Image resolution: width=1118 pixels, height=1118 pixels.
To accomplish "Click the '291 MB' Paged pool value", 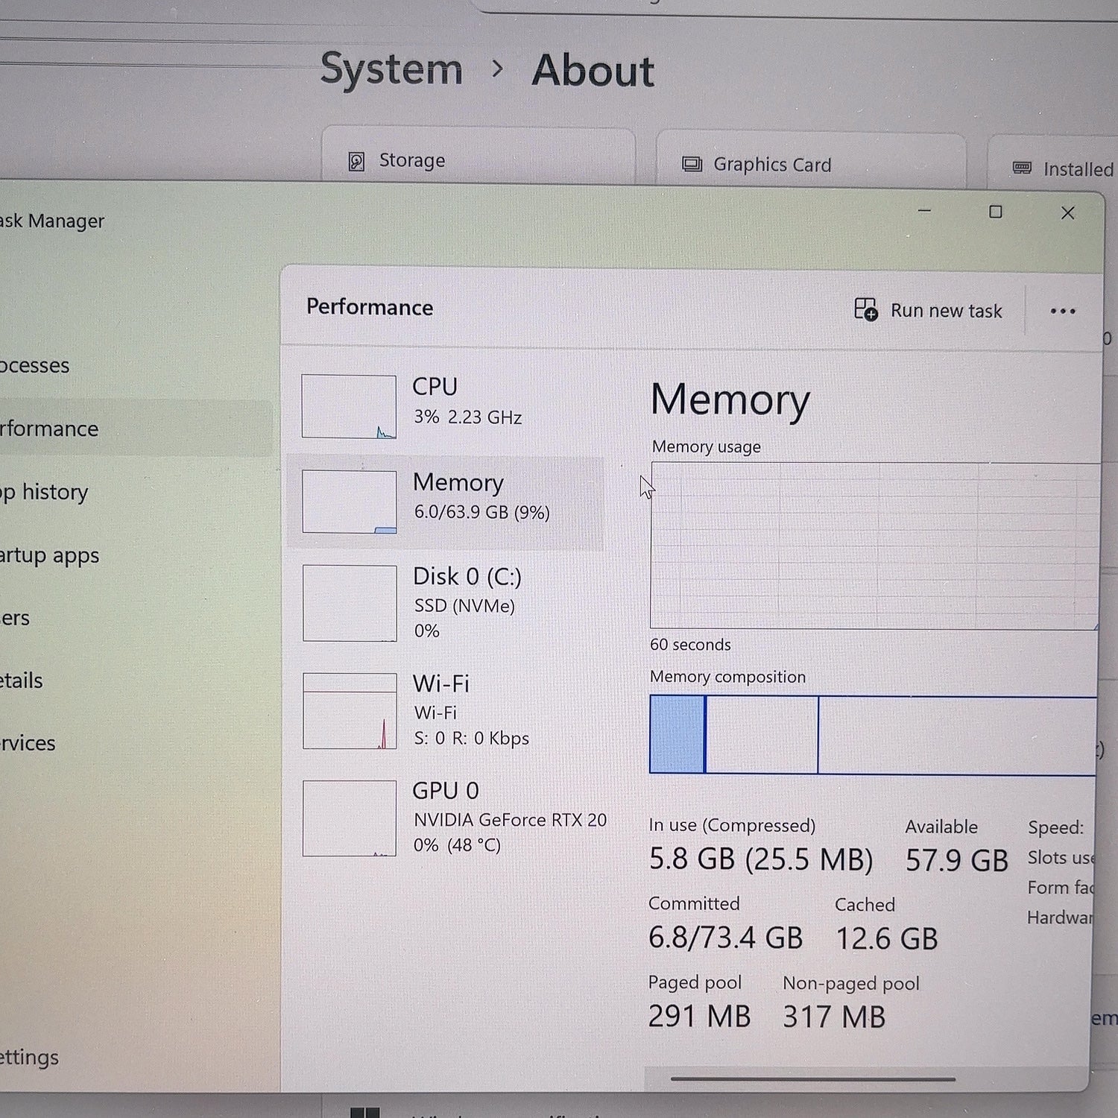I will [699, 1017].
